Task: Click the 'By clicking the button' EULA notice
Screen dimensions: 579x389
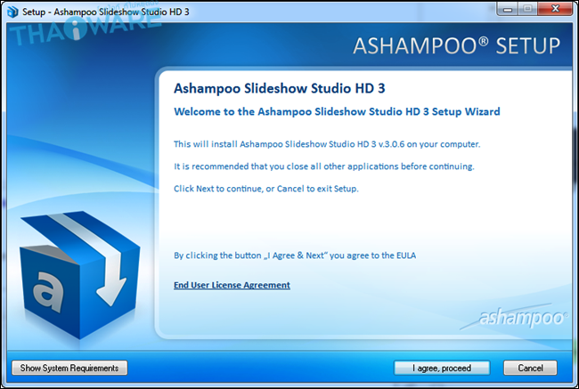Action: point(295,255)
